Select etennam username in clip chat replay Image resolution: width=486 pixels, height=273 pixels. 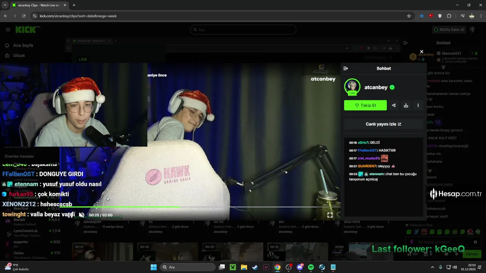(376, 174)
